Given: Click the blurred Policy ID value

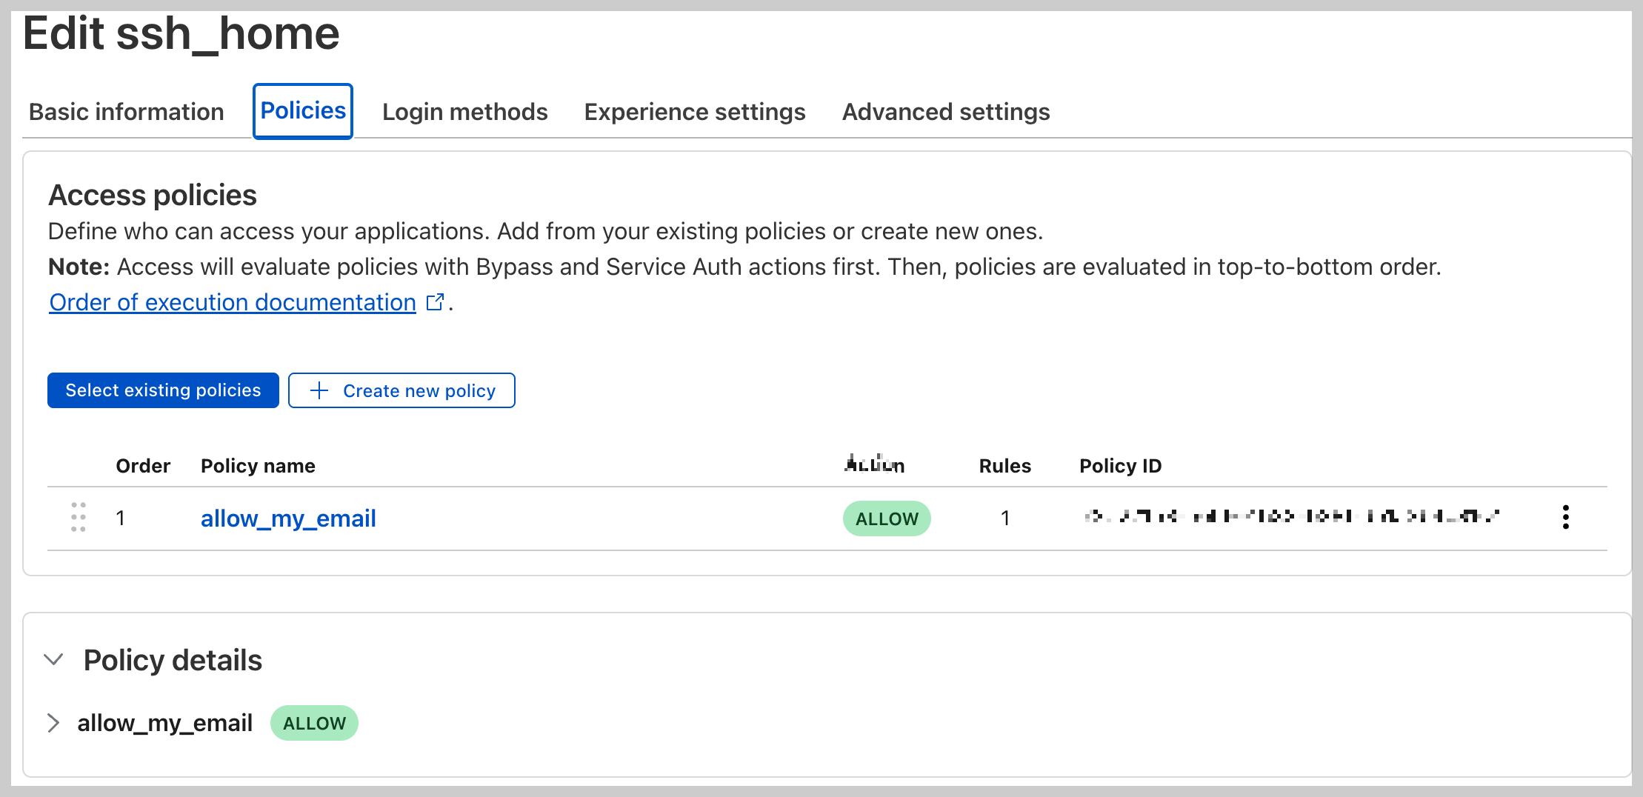Looking at the screenshot, I should point(1292,516).
